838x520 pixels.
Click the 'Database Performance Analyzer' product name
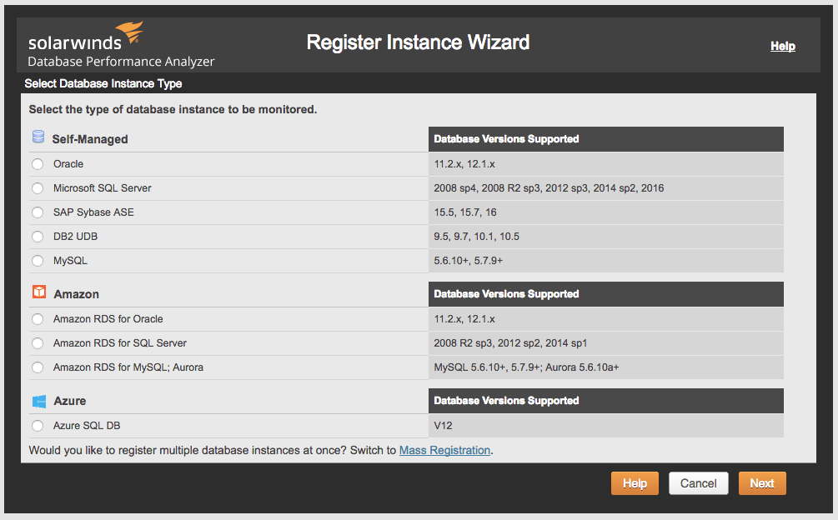(x=121, y=62)
